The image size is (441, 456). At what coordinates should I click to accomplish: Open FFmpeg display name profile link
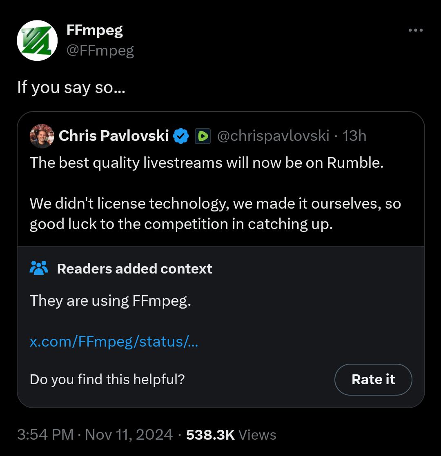click(x=94, y=30)
